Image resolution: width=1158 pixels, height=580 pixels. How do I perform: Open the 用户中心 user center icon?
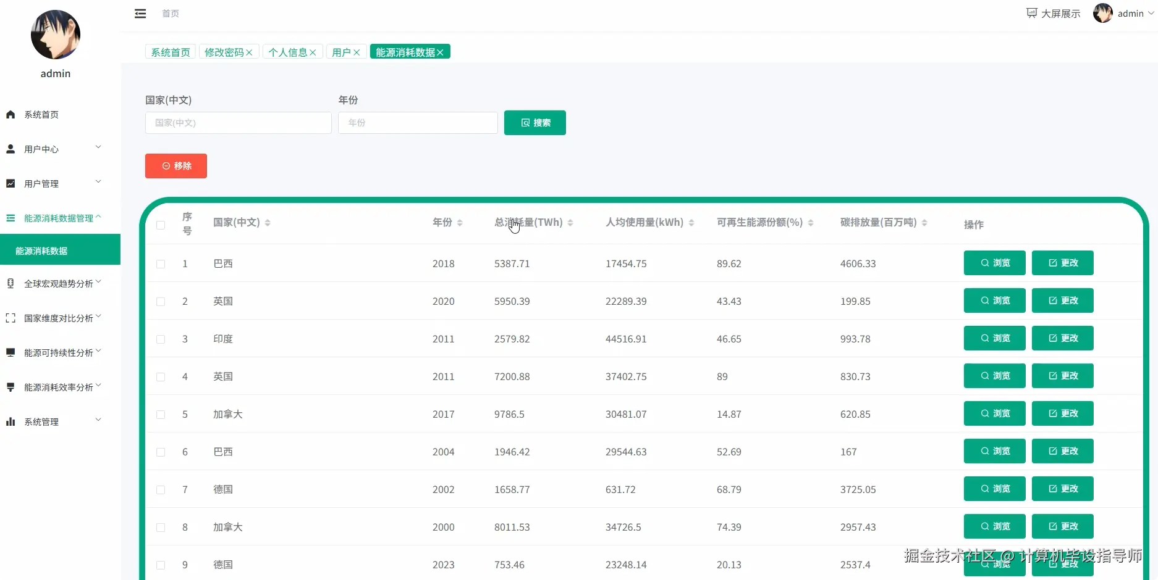coord(10,148)
